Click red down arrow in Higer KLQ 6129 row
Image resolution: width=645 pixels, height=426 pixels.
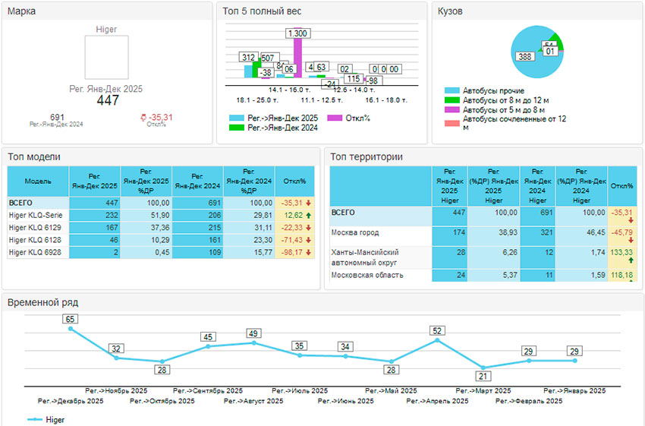pos(309,228)
